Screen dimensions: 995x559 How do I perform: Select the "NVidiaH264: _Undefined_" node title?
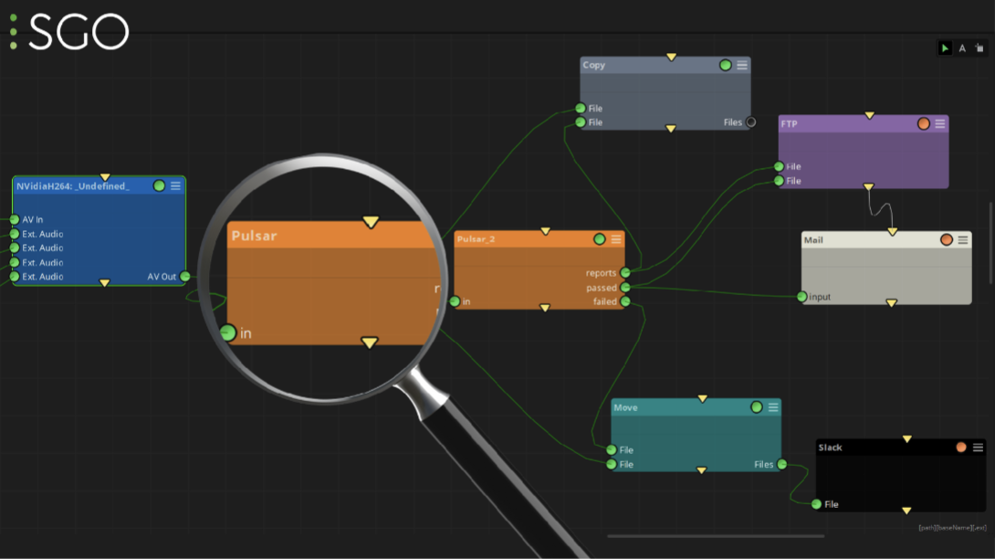73,186
